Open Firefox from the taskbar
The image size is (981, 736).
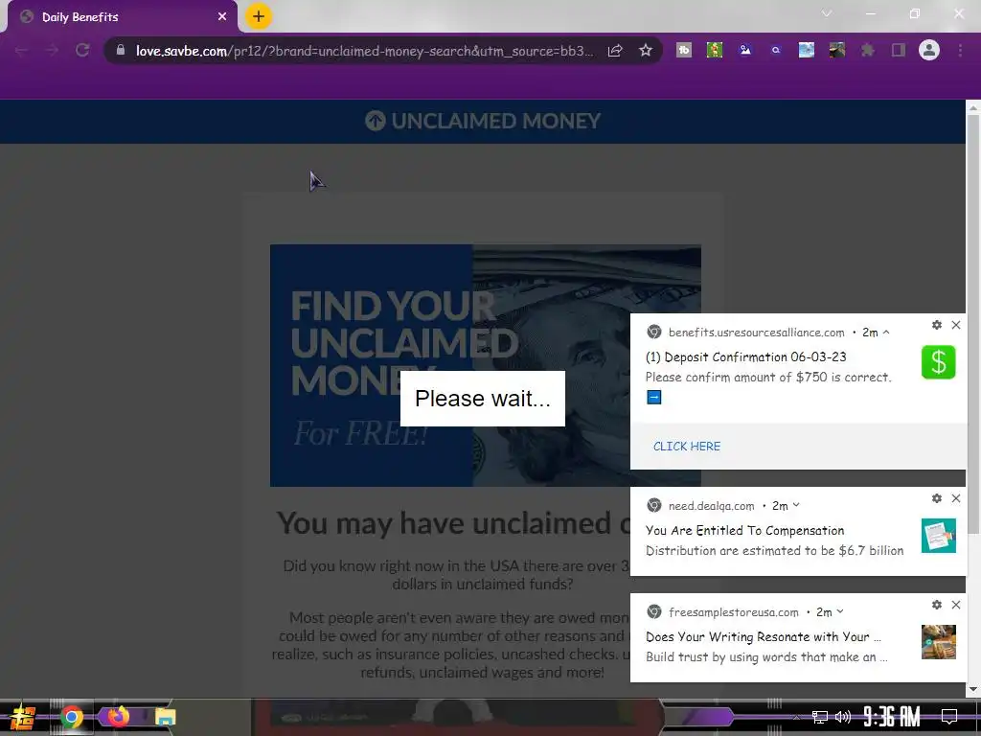coord(118,716)
